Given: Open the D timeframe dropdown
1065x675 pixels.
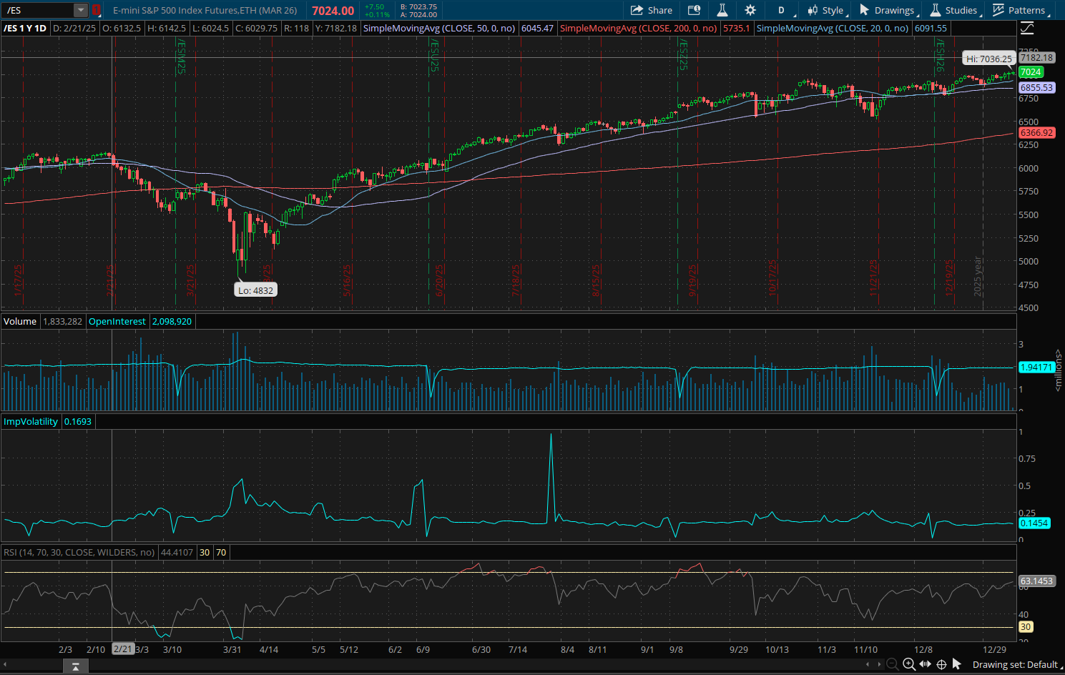Looking at the screenshot, I should click(781, 10).
